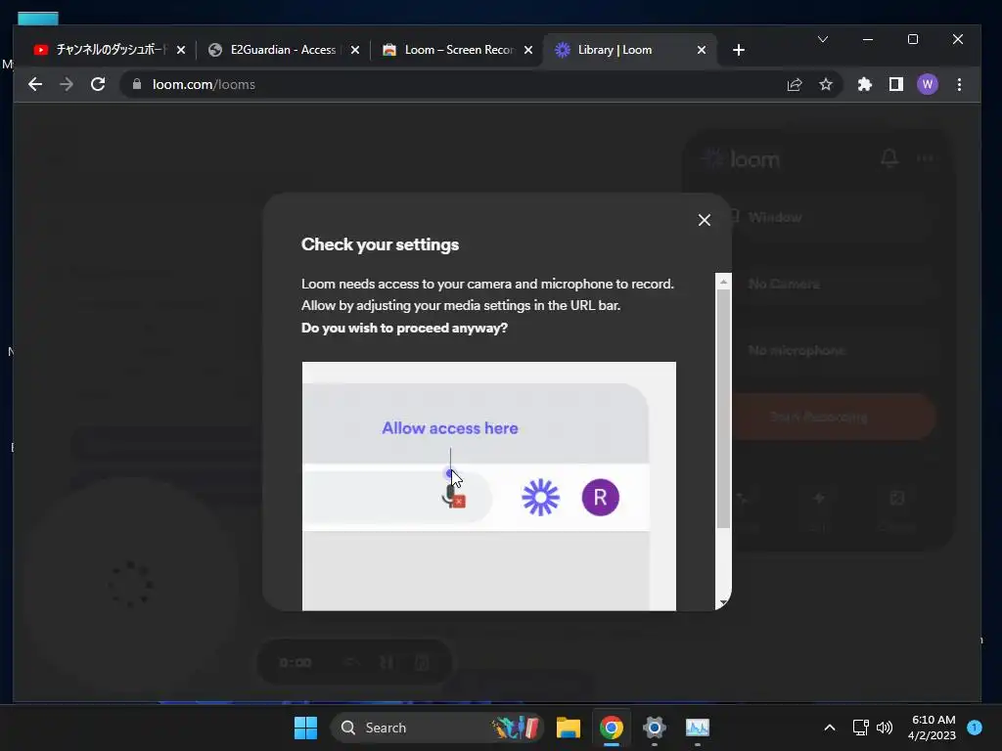The image size is (1002, 751).
Task: Click the taskbar Search box
Action: coord(437,728)
